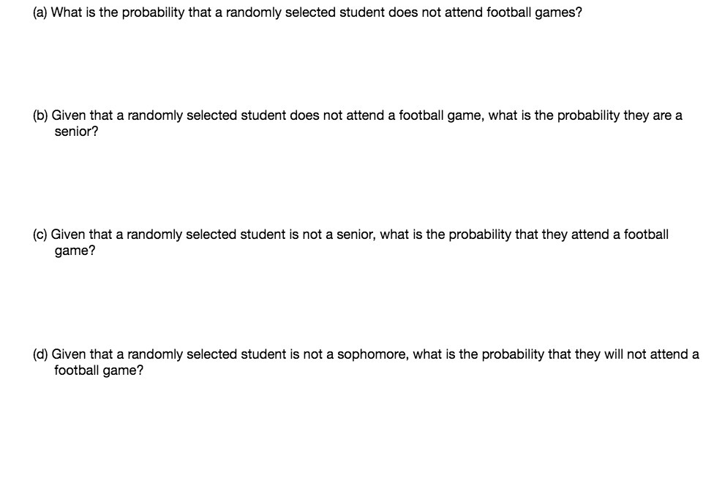Screen dimensions: 714x499
Task: Select the word 'sophomore' in question d
Action: [x=372, y=354]
